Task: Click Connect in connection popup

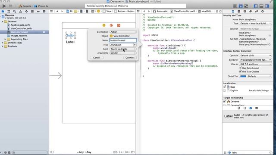Action: click(x=130, y=58)
